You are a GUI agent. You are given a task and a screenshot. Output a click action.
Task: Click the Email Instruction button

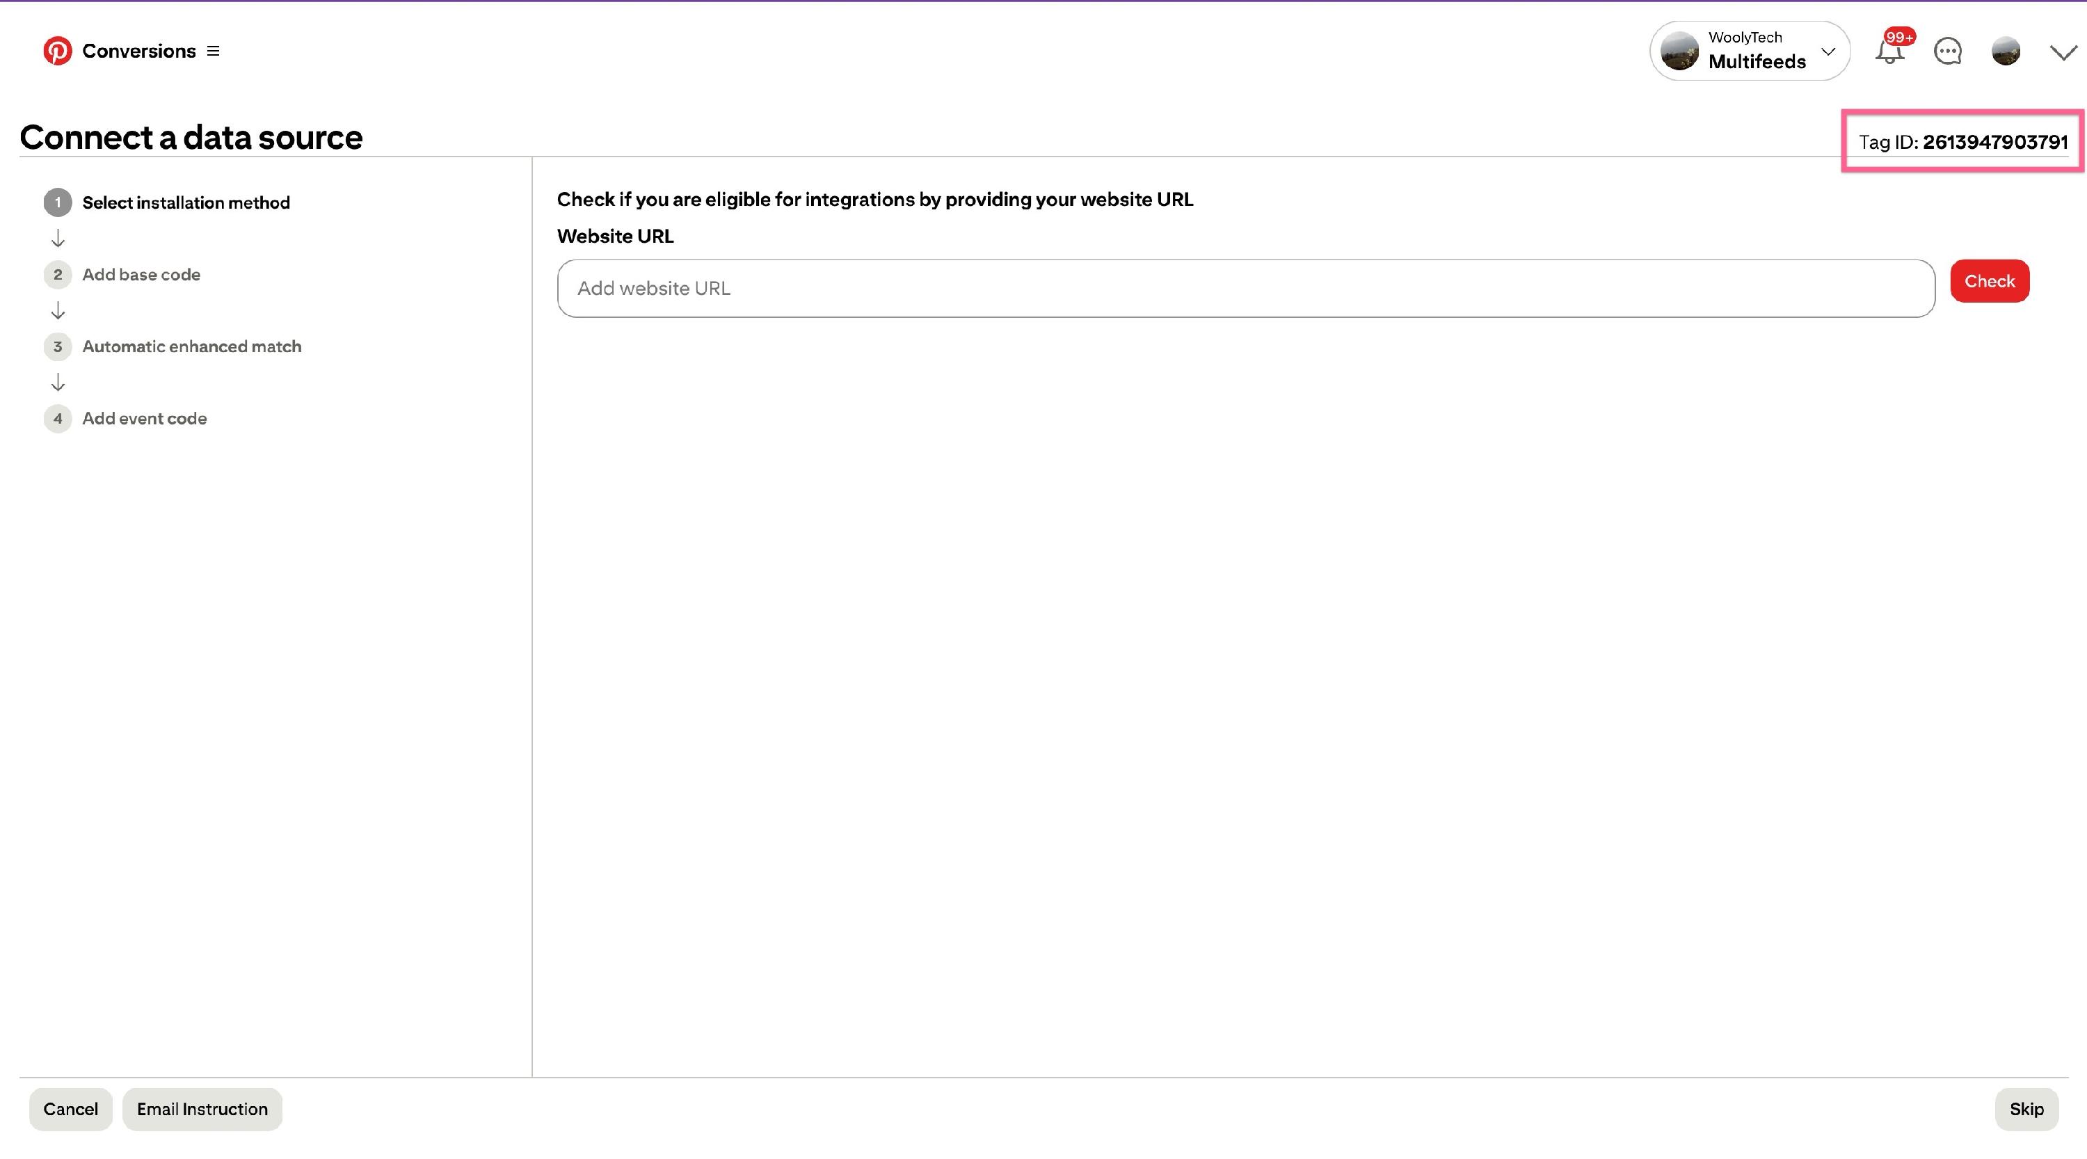click(202, 1109)
